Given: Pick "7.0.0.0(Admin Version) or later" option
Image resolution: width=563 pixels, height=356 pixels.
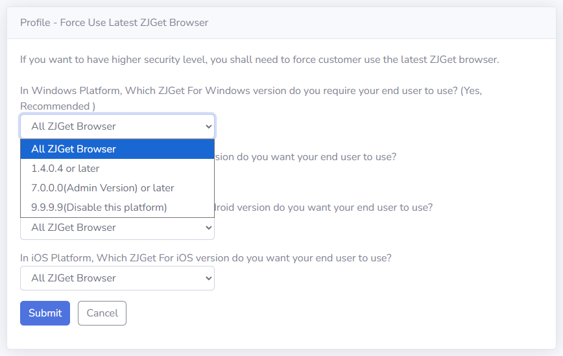Looking at the screenshot, I should (102, 188).
